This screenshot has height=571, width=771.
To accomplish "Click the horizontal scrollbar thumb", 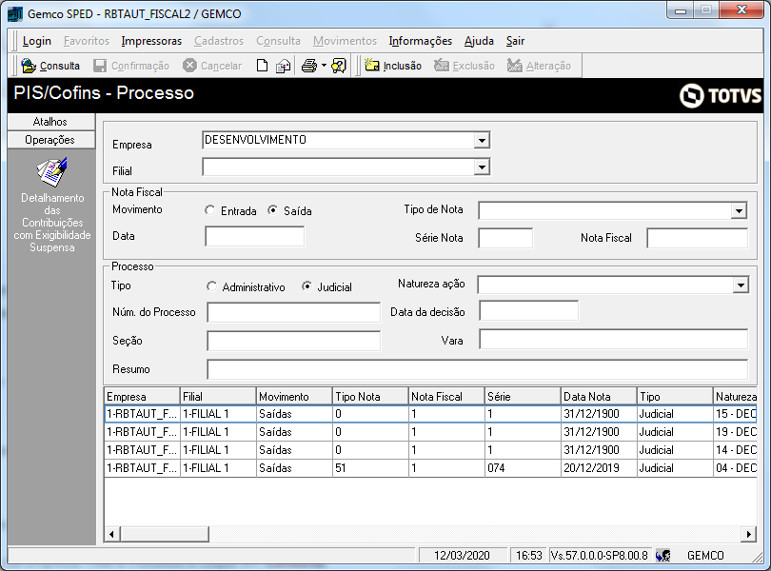I will click(165, 534).
